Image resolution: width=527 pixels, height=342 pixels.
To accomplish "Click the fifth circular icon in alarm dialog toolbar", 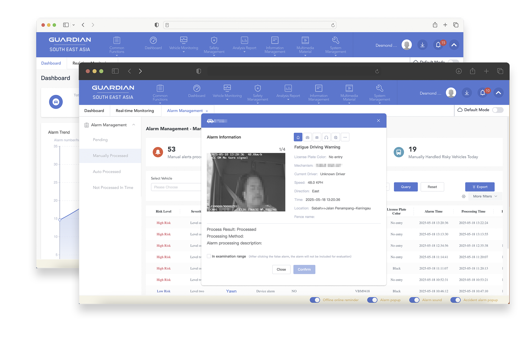I will tap(336, 137).
